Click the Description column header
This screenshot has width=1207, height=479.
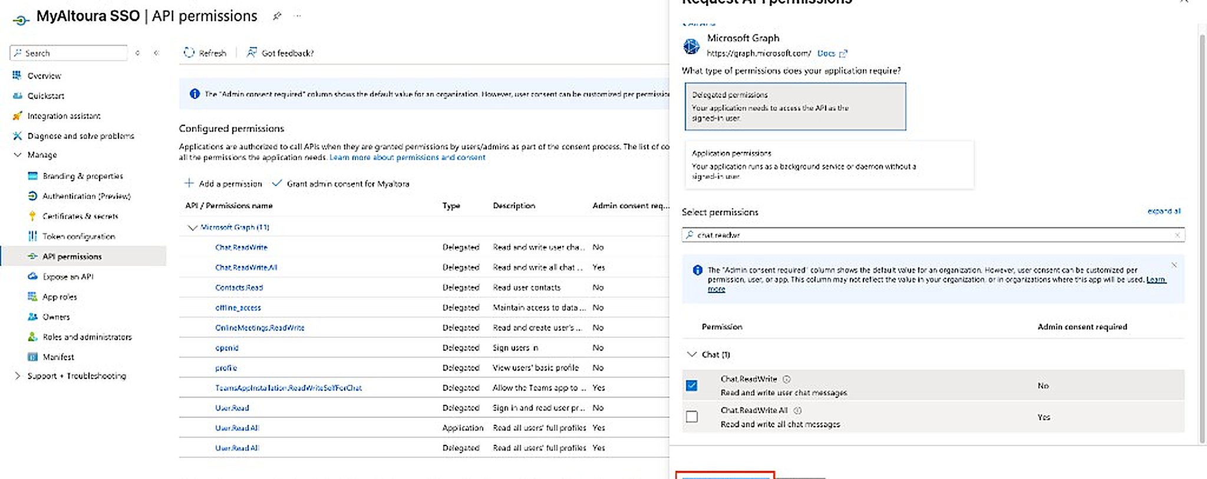[x=514, y=205]
